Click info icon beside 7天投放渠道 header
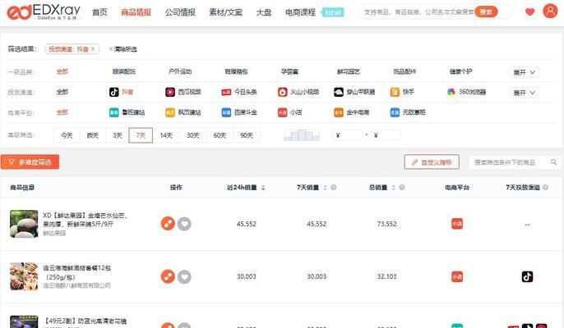Screen dimensions: 564x328 pos(546,187)
